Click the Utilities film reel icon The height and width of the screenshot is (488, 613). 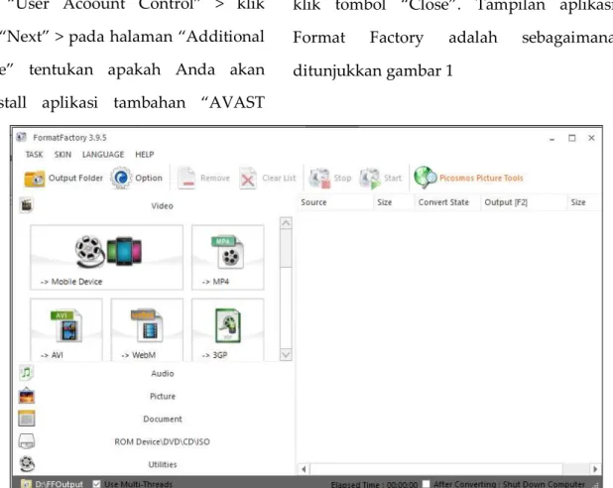[26, 464]
